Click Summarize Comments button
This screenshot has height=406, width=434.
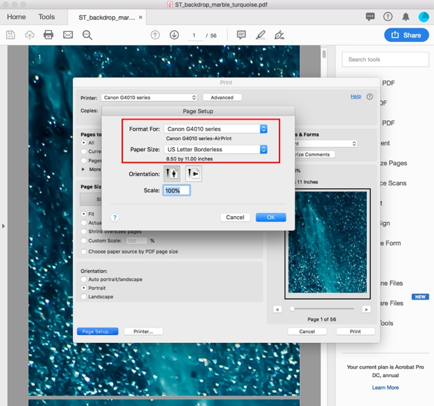coord(314,154)
